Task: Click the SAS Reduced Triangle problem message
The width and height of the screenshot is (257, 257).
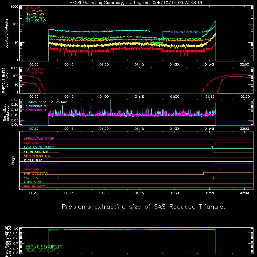Action: point(143,207)
